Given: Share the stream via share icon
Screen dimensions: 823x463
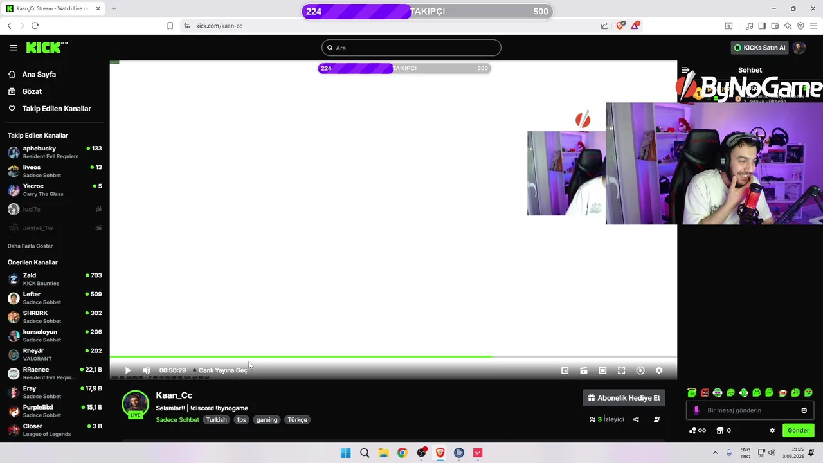Looking at the screenshot, I should click(x=636, y=419).
